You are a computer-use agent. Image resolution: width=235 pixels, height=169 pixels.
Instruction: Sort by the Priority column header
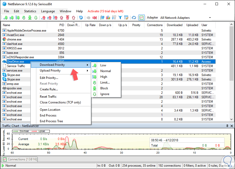pyautogui.click(x=136, y=25)
